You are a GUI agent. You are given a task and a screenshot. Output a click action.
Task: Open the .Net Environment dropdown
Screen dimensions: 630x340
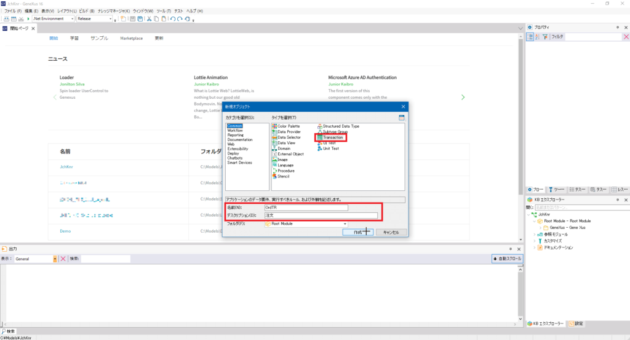coord(54,19)
